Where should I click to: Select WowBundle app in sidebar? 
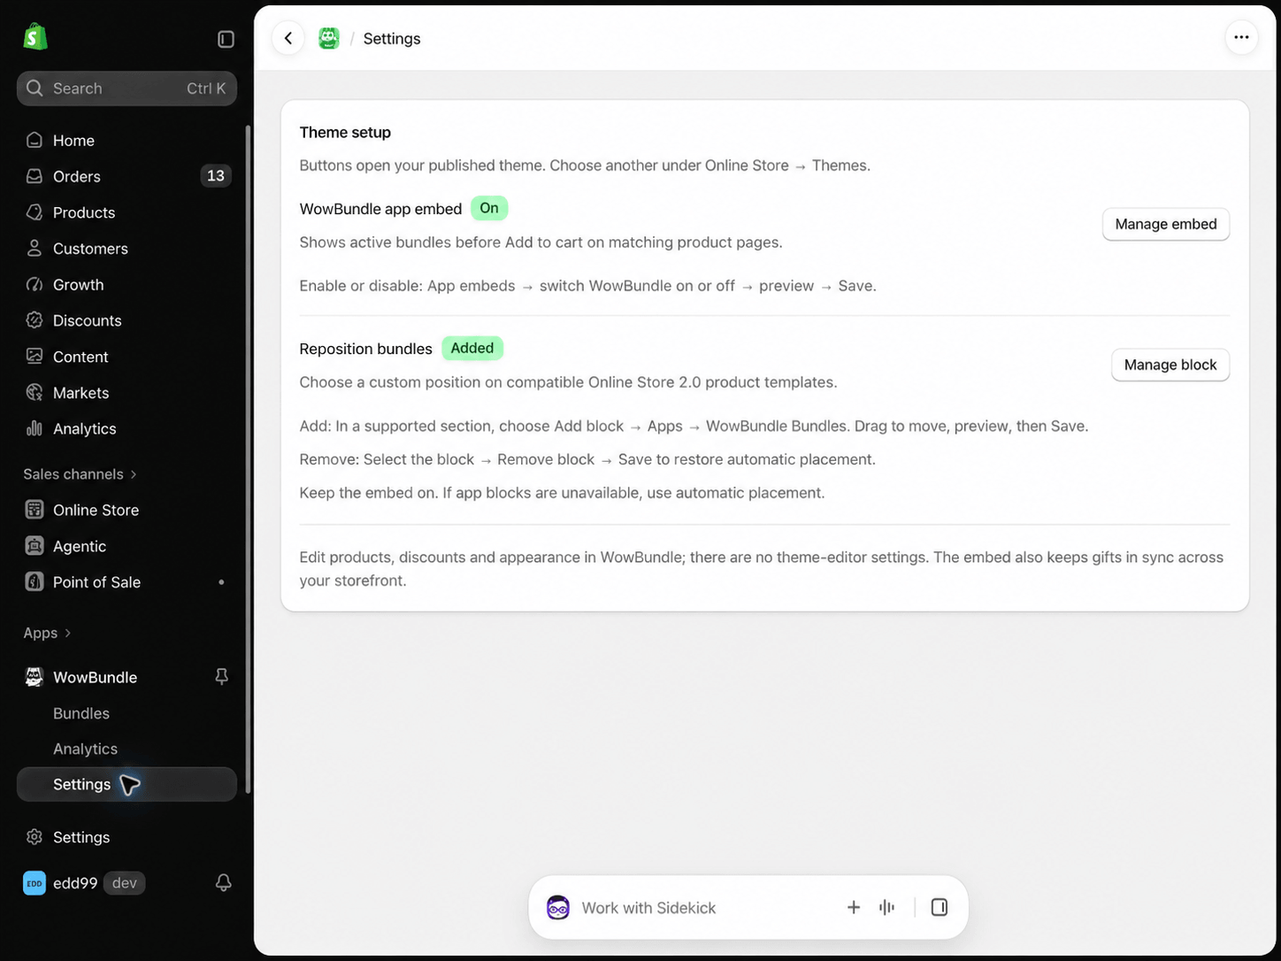95,677
